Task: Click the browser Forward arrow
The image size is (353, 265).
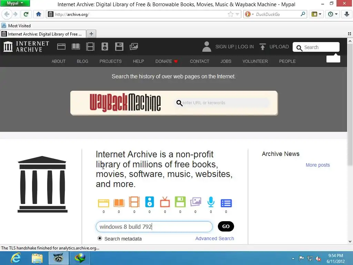Action: 15,14
